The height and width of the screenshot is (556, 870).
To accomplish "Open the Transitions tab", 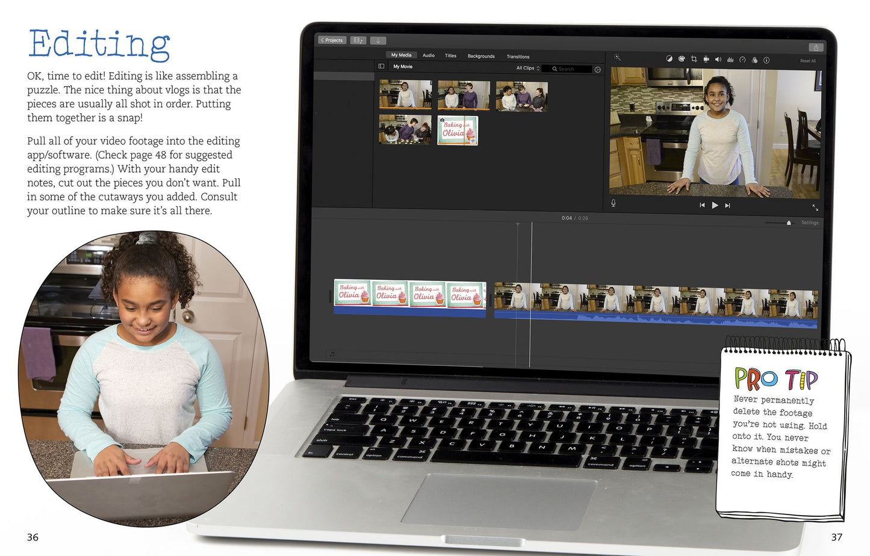I will pyautogui.click(x=518, y=57).
